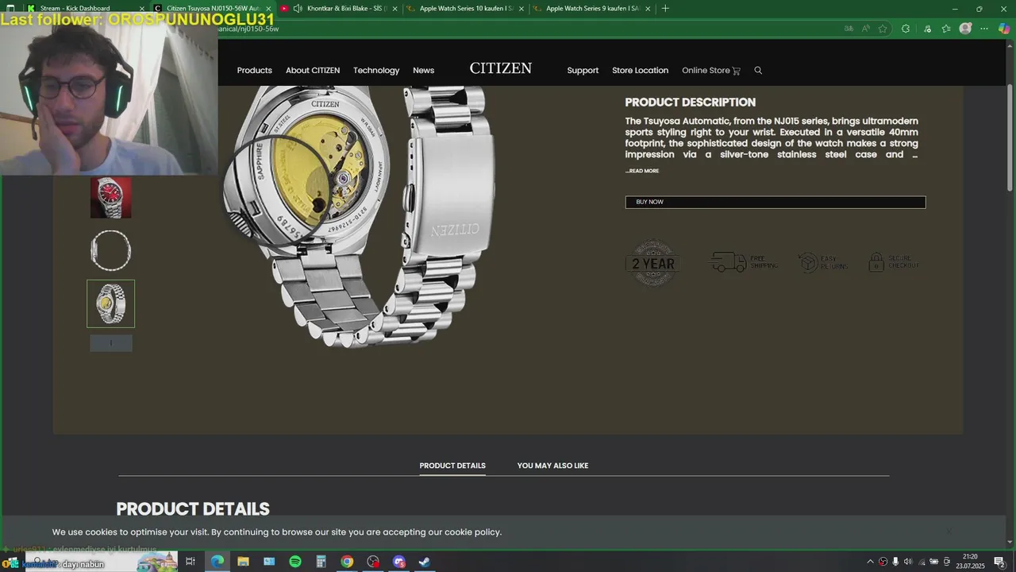Open Google Chrome from the taskbar
The width and height of the screenshot is (1016, 572).
click(347, 562)
